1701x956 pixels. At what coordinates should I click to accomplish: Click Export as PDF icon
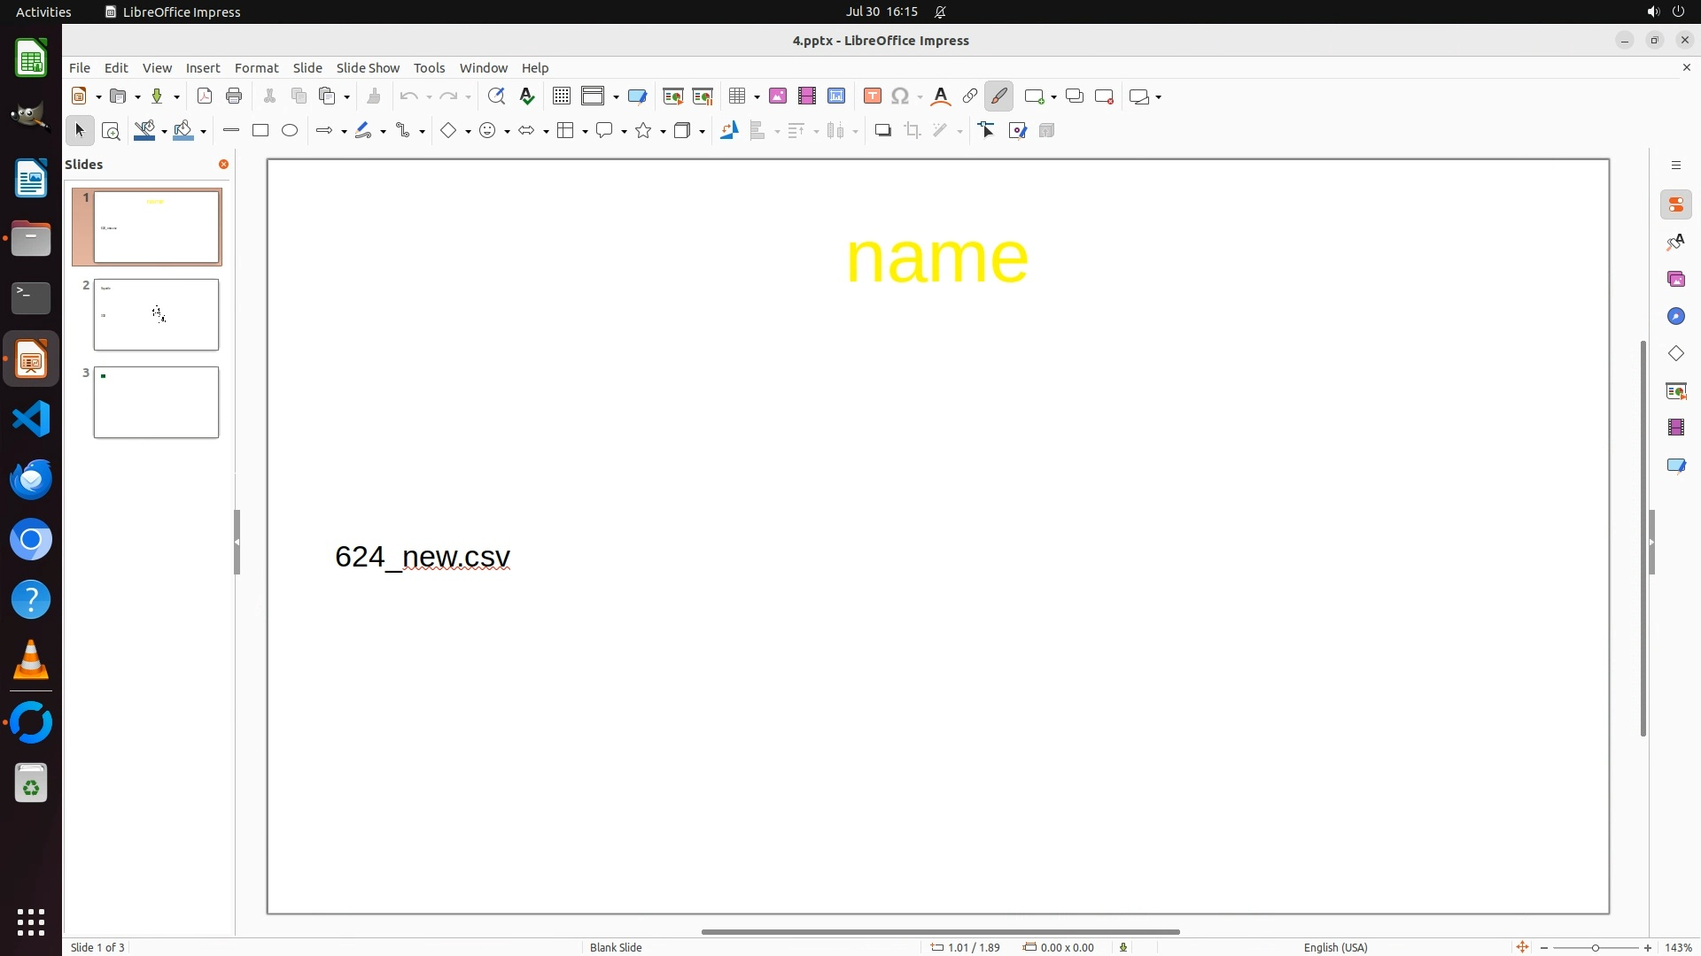tap(205, 96)
